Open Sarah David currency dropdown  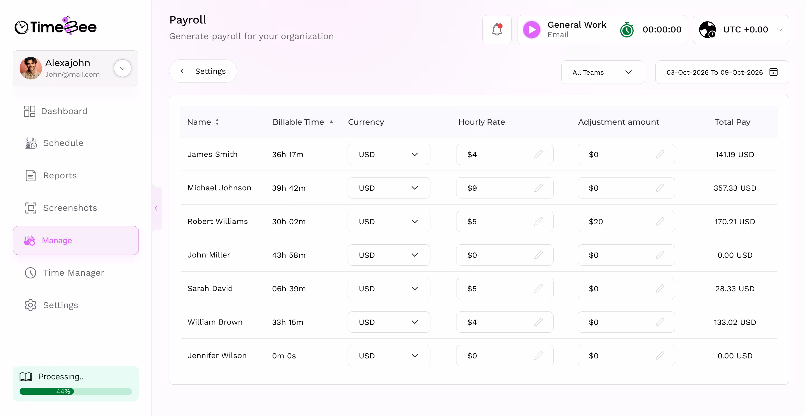pyautogui.click(x=389, y=289)
